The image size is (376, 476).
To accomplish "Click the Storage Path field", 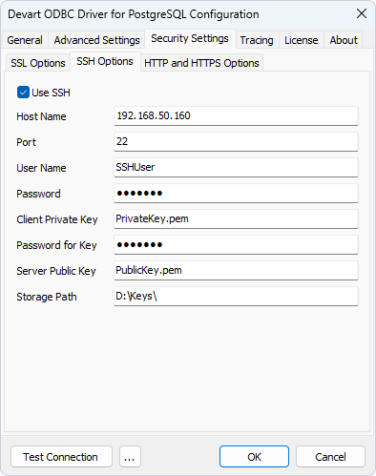I will coord(236,296).
